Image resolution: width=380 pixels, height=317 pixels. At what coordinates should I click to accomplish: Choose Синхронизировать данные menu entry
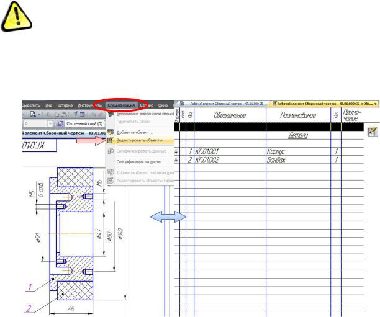coord(140,151)
